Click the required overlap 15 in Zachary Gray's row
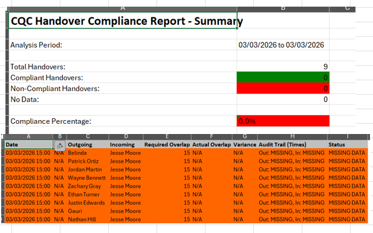 click(167, 186)
